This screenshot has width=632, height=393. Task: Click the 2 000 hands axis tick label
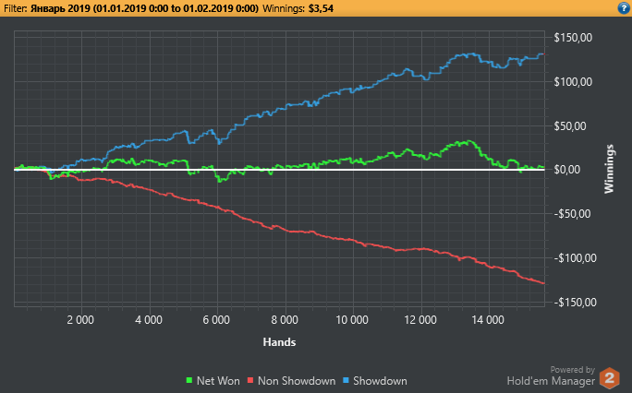click(80, 320)
